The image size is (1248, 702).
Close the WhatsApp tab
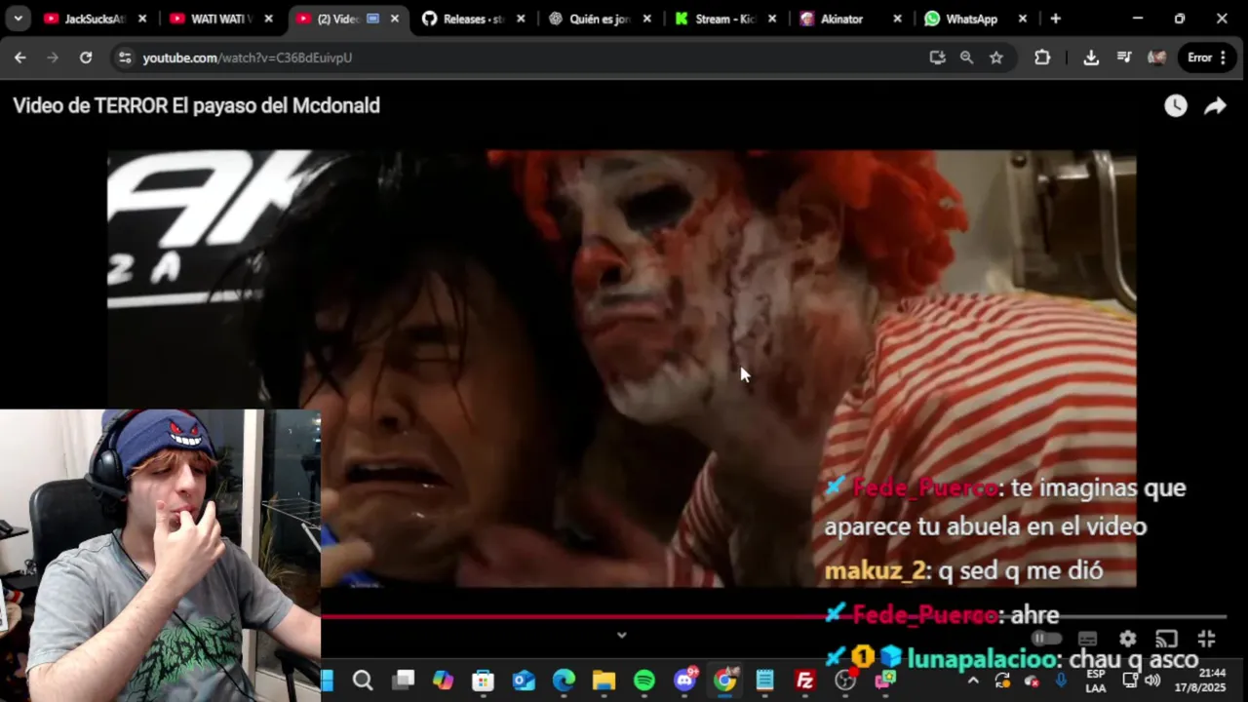[x=1023, y=19]
